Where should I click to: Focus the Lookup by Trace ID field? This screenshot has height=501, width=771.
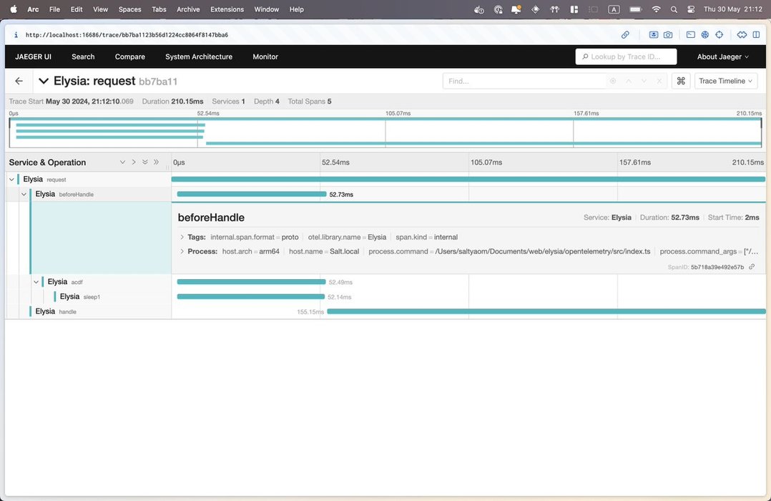coord(626,57)
